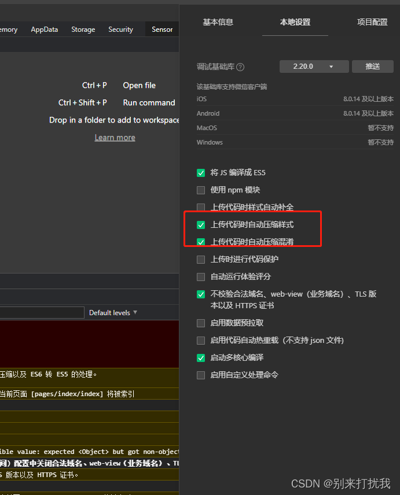
Task: Click the Open file shortcut hint
Action: 140,86
